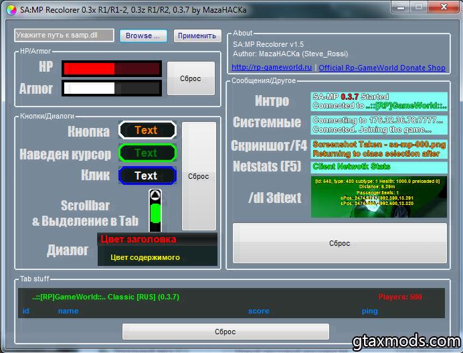
Task: Click the yellow Цвет содержимого text
Action: click(145, 257)
